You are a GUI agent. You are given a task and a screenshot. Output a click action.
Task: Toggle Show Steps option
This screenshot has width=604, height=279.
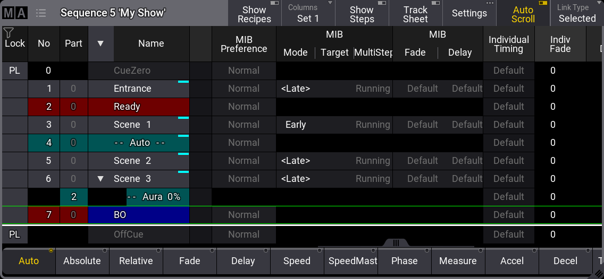[x=362, y=14]
